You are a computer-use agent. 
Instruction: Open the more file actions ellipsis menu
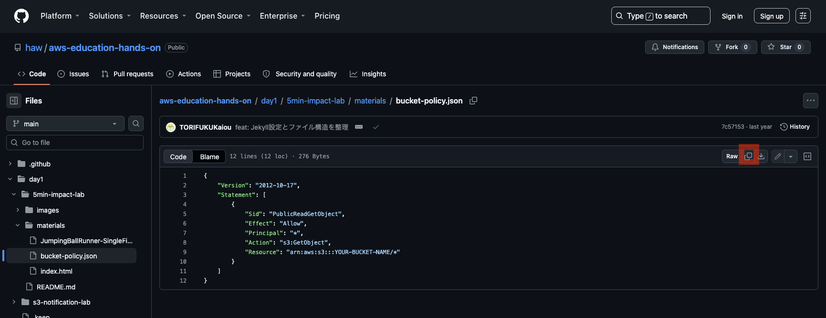click(811, 101)
